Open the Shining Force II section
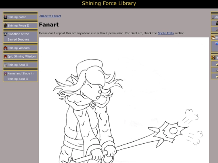Screen dimensions: 218x163 pyautogui.click(x=21, y=25)
